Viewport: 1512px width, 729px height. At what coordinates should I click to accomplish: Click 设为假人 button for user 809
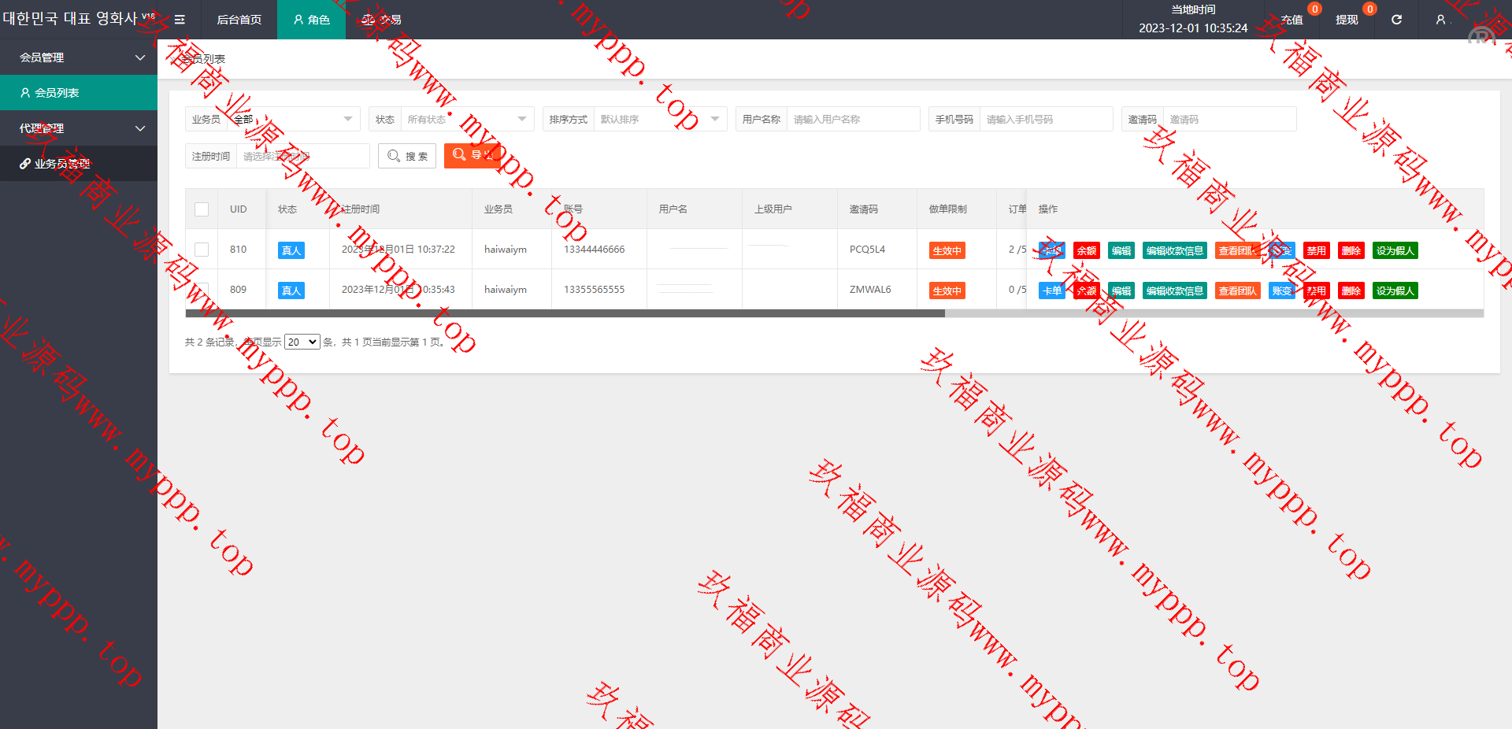coord(1395,291)
